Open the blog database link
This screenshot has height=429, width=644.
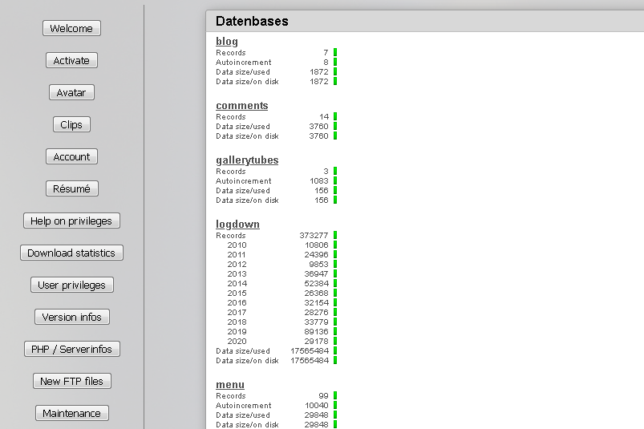[227, 42]
